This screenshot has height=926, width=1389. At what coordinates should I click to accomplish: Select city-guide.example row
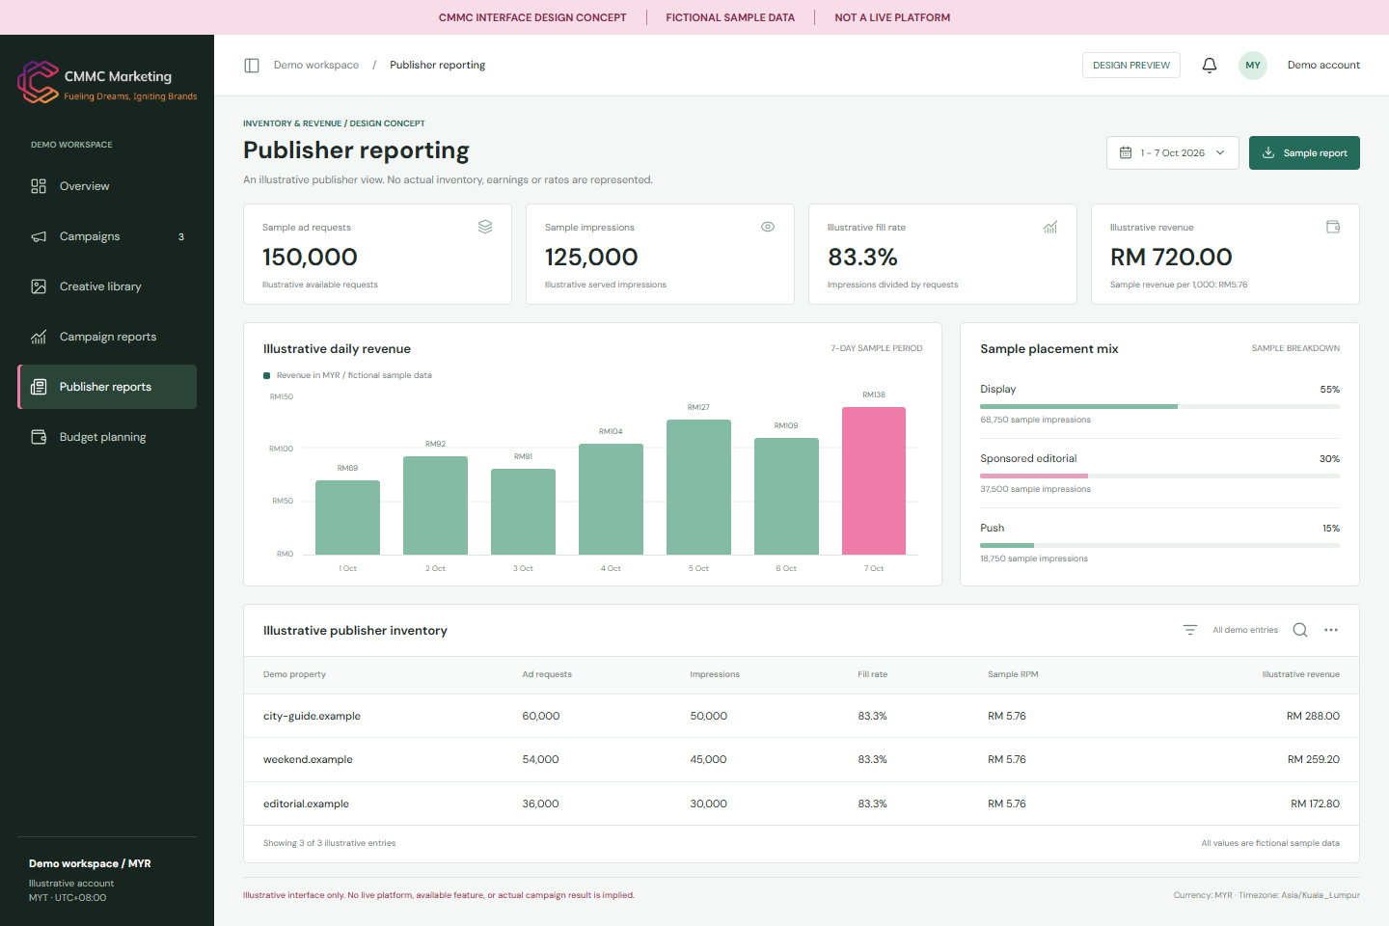tap(802, 716)
